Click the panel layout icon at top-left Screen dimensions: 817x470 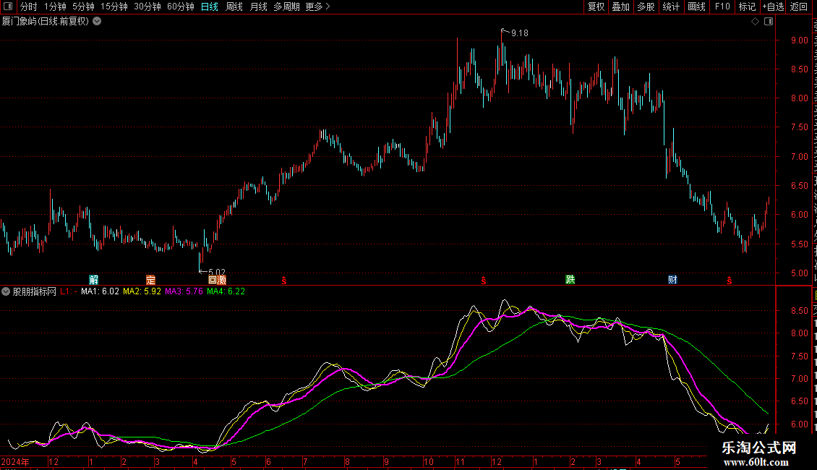point(8,7)
